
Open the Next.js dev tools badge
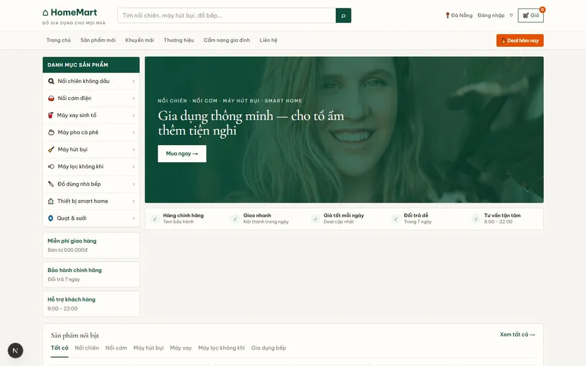15,350
